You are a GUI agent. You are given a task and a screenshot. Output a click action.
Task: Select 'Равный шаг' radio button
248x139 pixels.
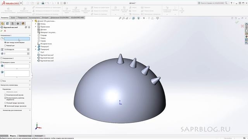[x=5, y=46]
